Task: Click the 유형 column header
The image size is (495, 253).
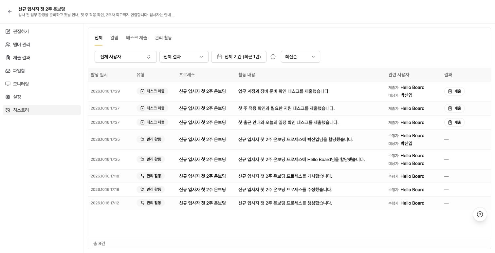Action: click(140, 75)
